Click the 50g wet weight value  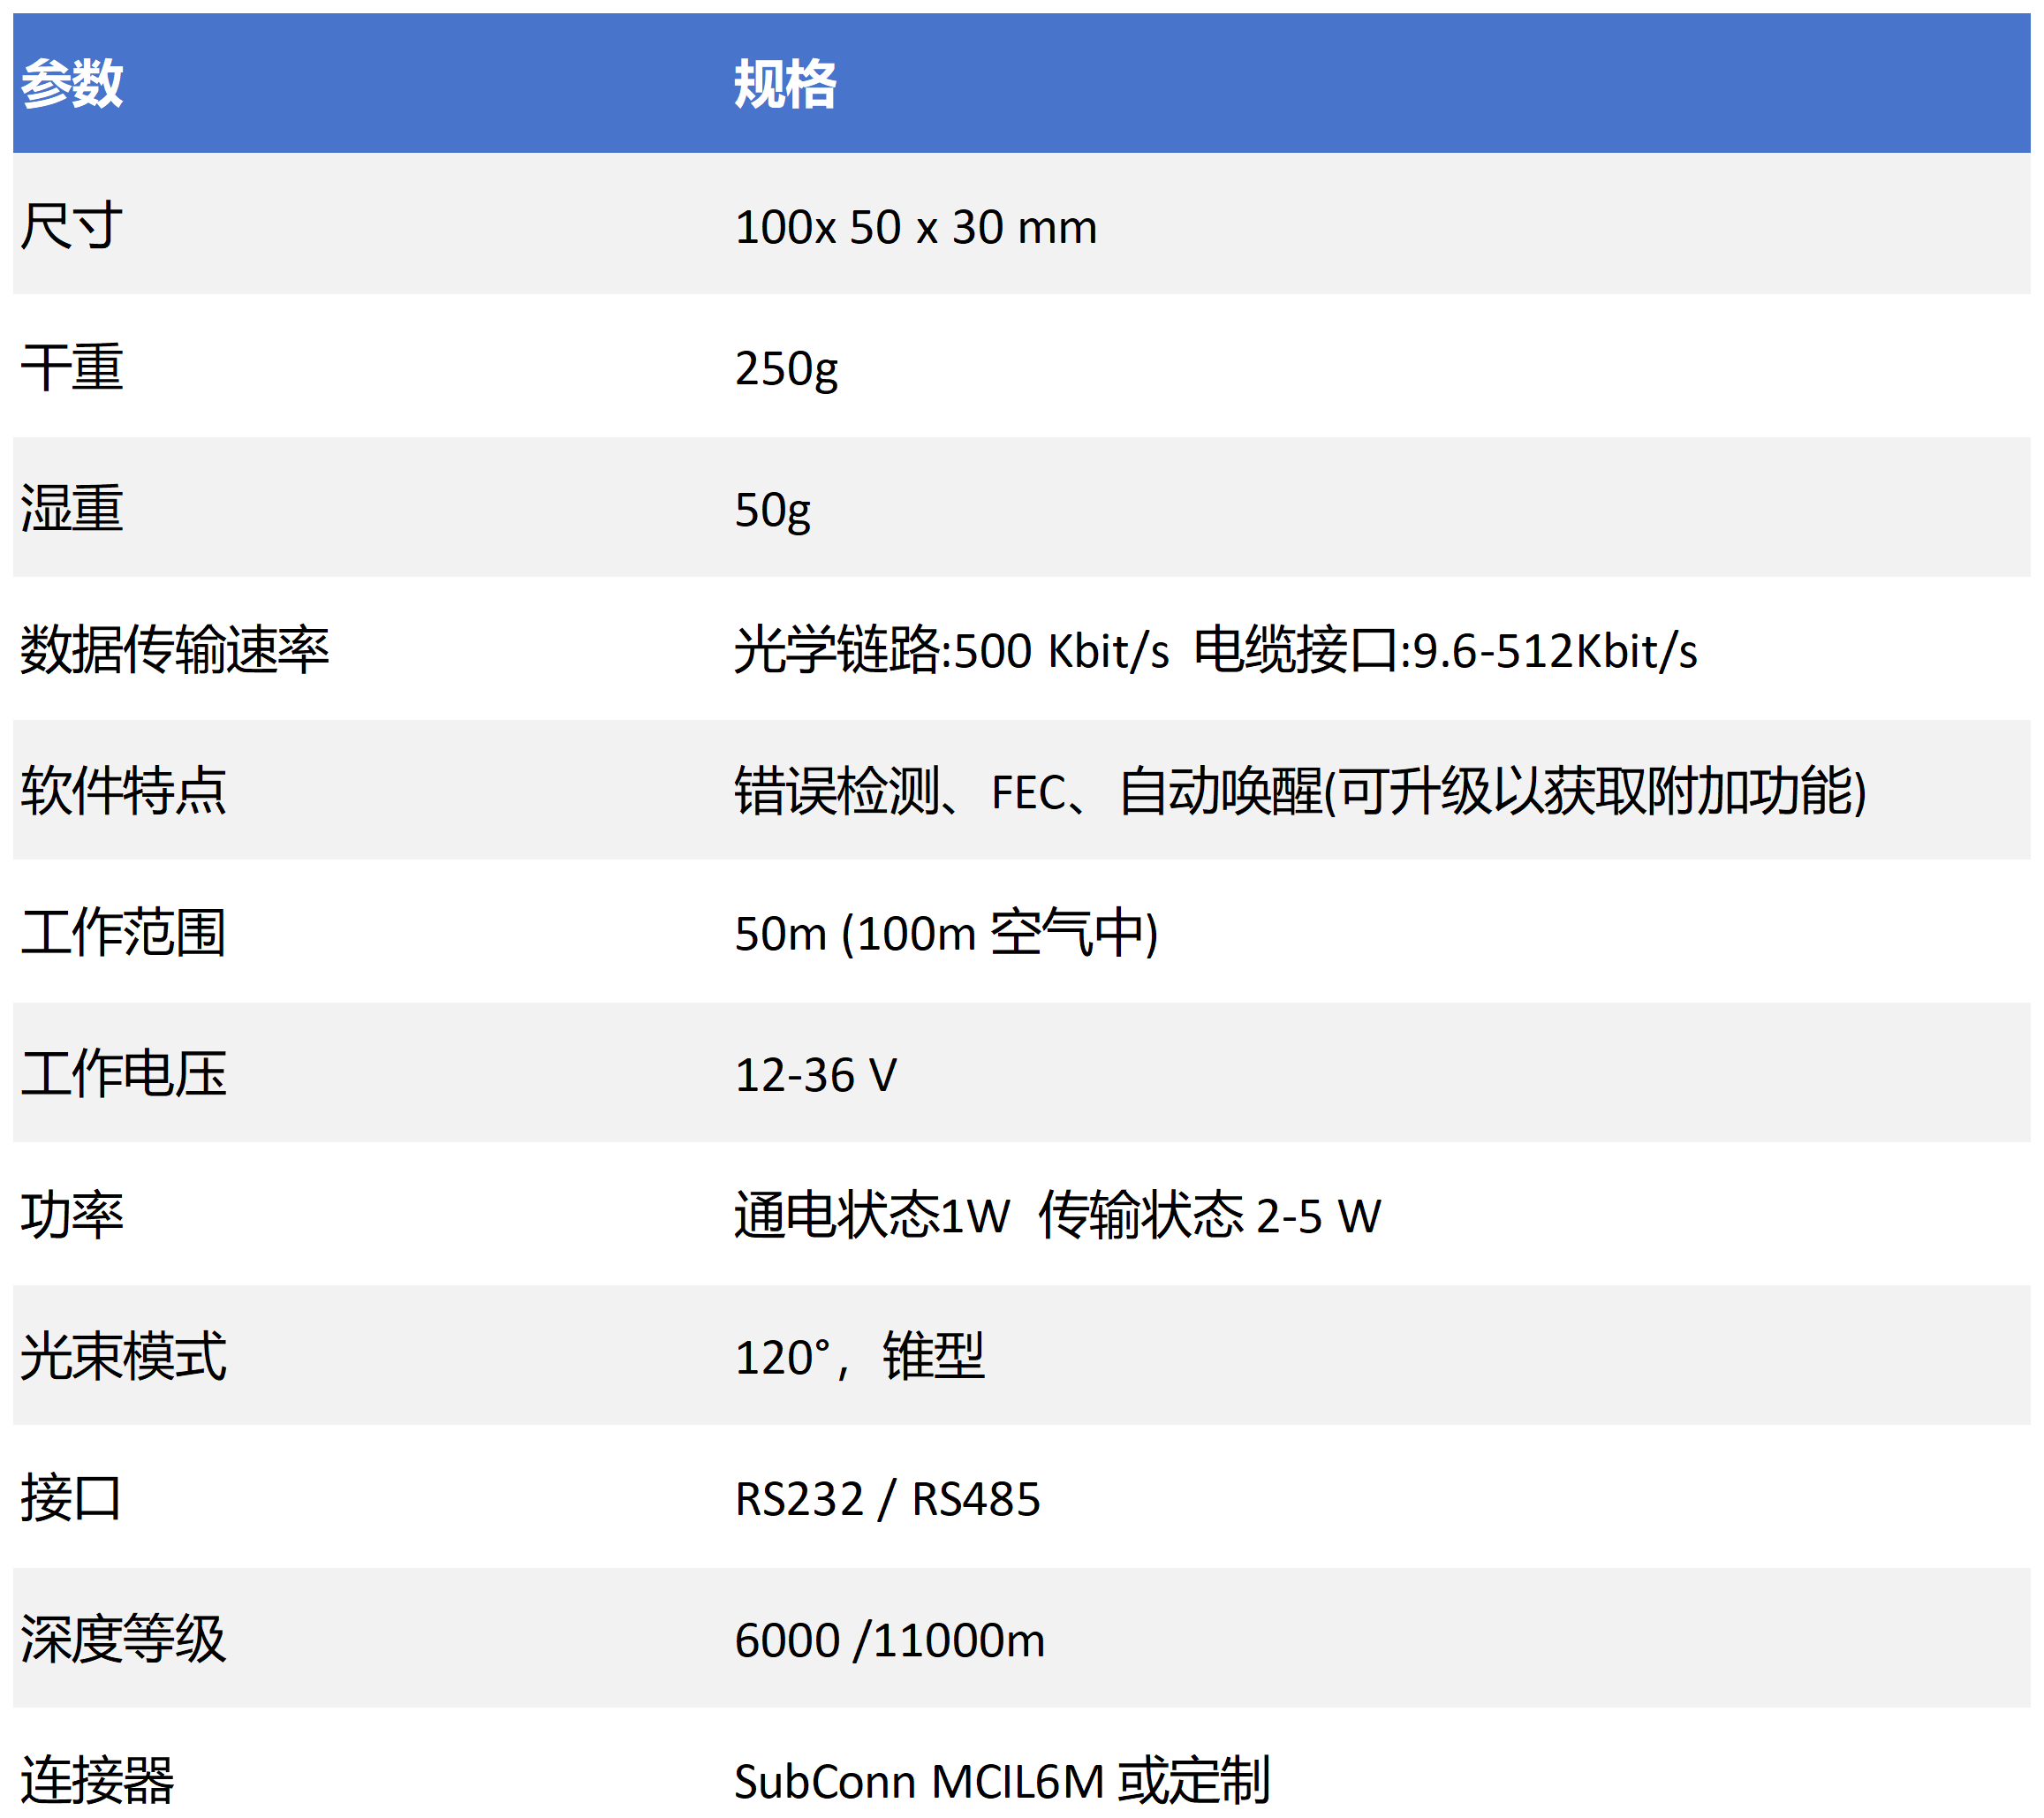click(x=772, y=510)
